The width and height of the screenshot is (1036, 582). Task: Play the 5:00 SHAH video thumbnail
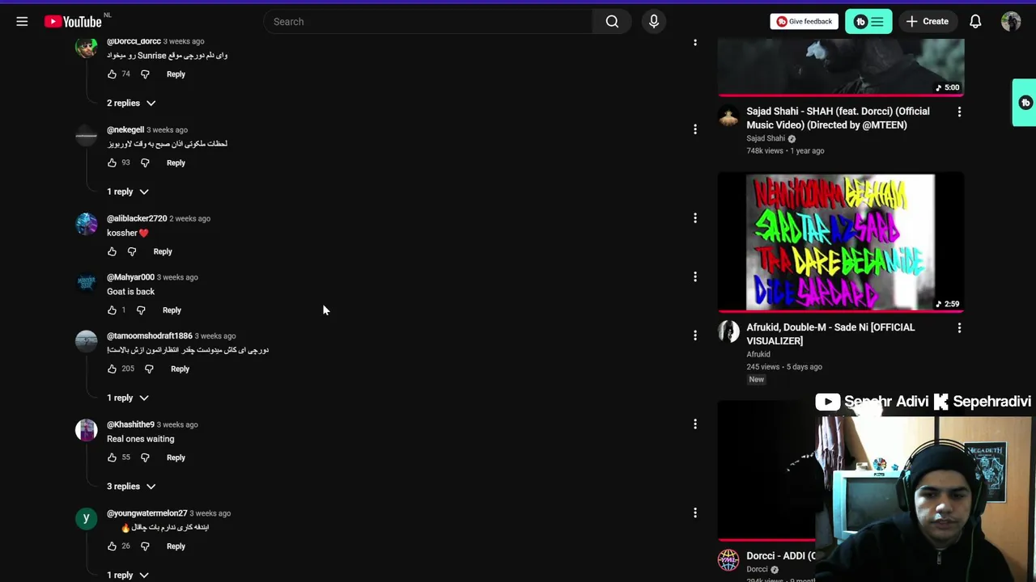[x=841, y=67]
